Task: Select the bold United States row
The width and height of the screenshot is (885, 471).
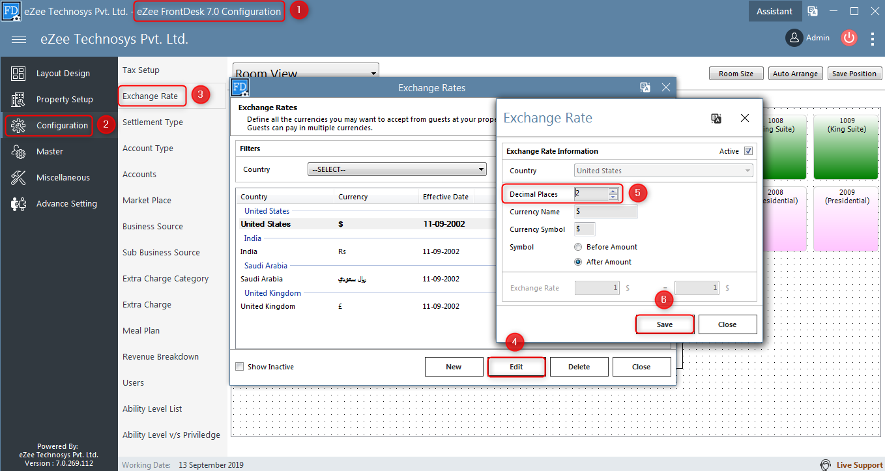Action: [x=365, y=224]
